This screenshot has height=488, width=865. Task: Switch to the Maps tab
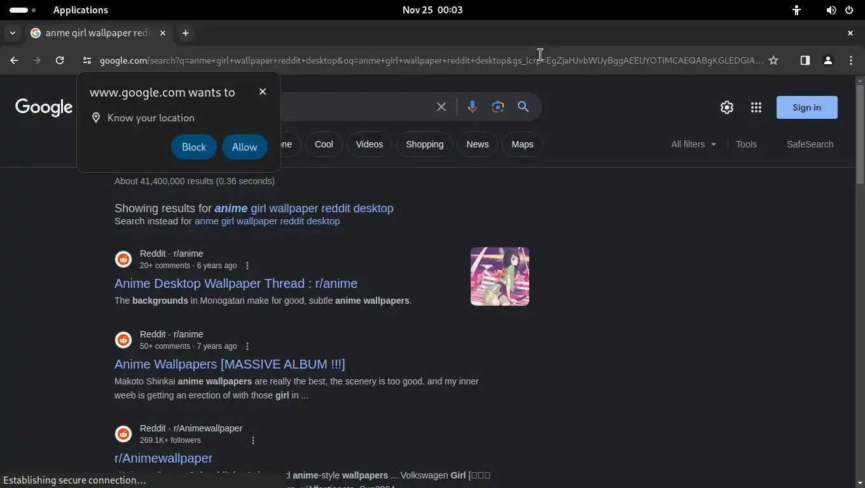tap(523, 144)
